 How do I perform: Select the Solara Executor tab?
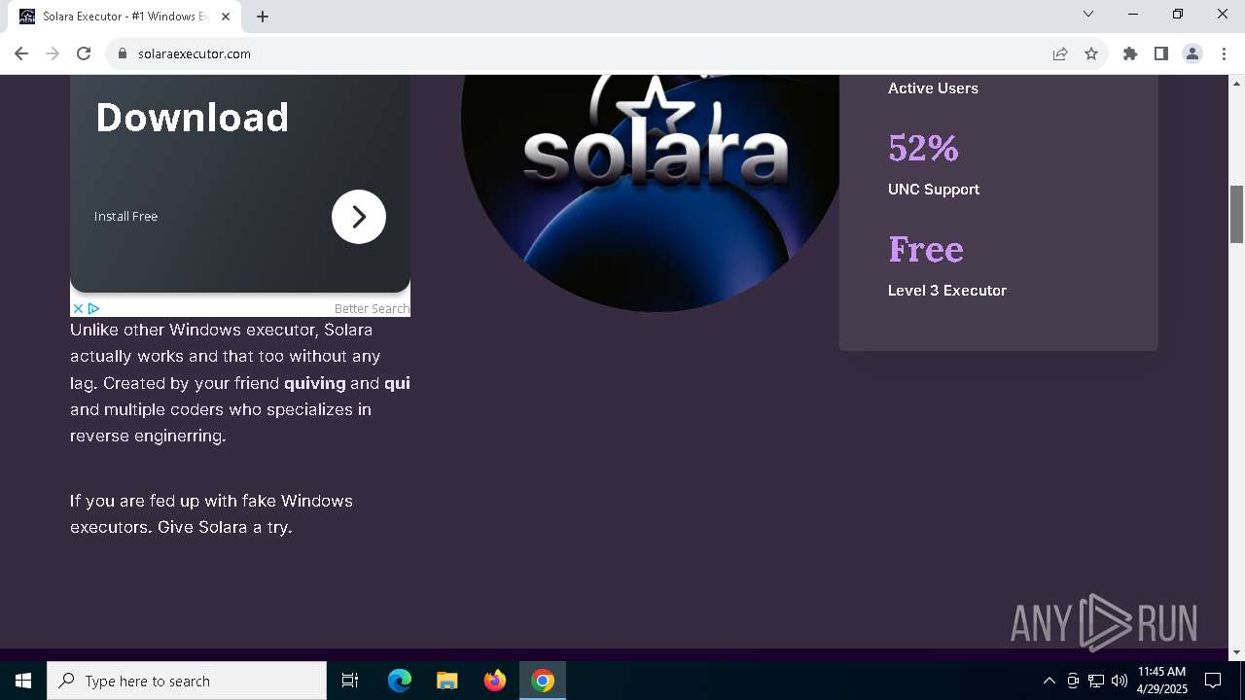124,17
